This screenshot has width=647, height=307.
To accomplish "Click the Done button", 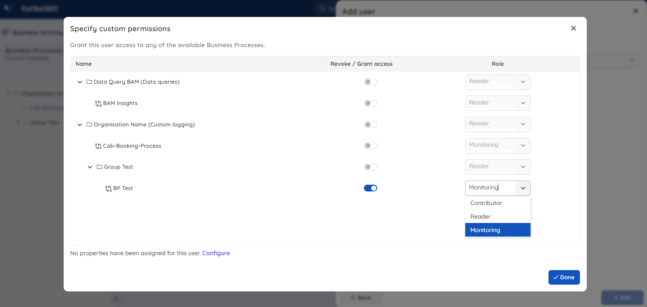I will [x=564, y=277].
